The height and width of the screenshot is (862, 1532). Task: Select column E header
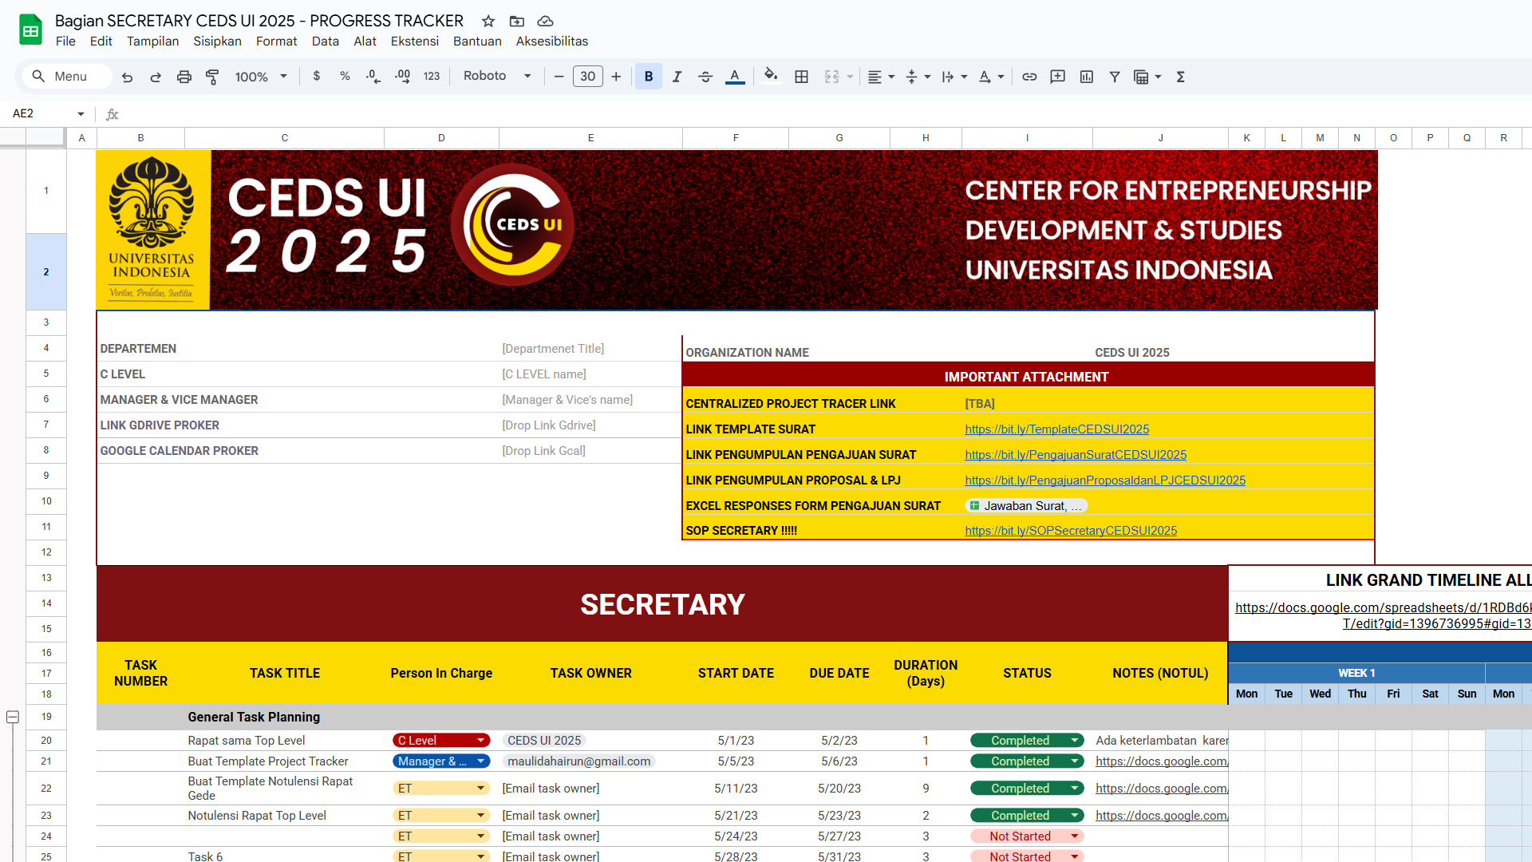point(590,138)
